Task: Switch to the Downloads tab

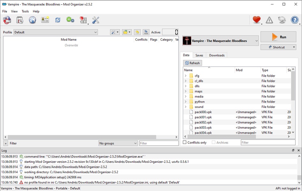Action: pos(217,55)
